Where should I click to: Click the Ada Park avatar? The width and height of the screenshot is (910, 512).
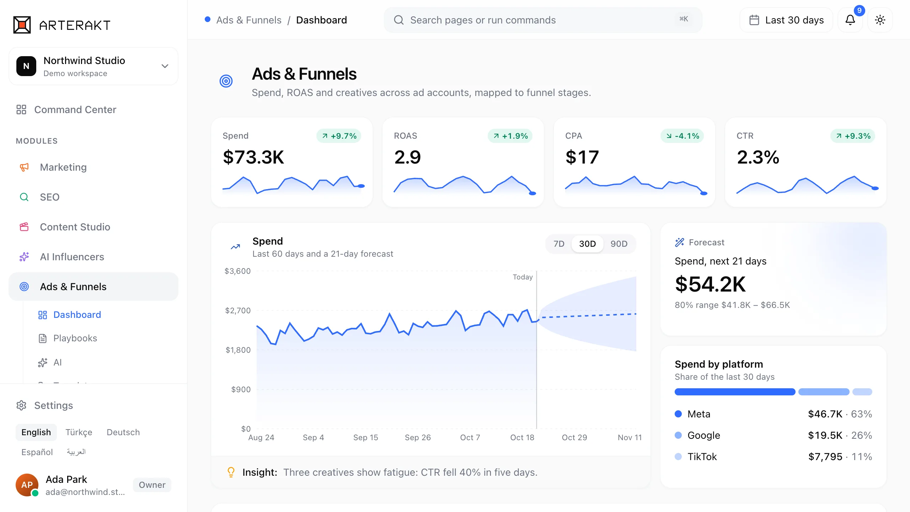[x=27, y=485]
